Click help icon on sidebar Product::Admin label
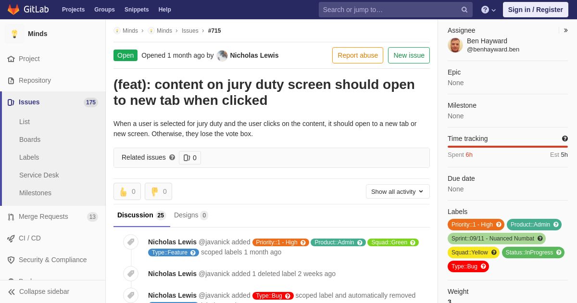Screen dimensions: 577x303 [556, 225]
